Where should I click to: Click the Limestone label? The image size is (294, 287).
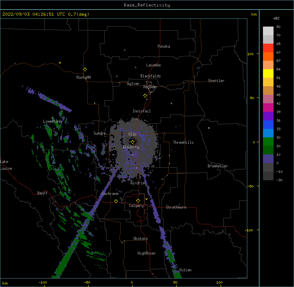[52, 121]
